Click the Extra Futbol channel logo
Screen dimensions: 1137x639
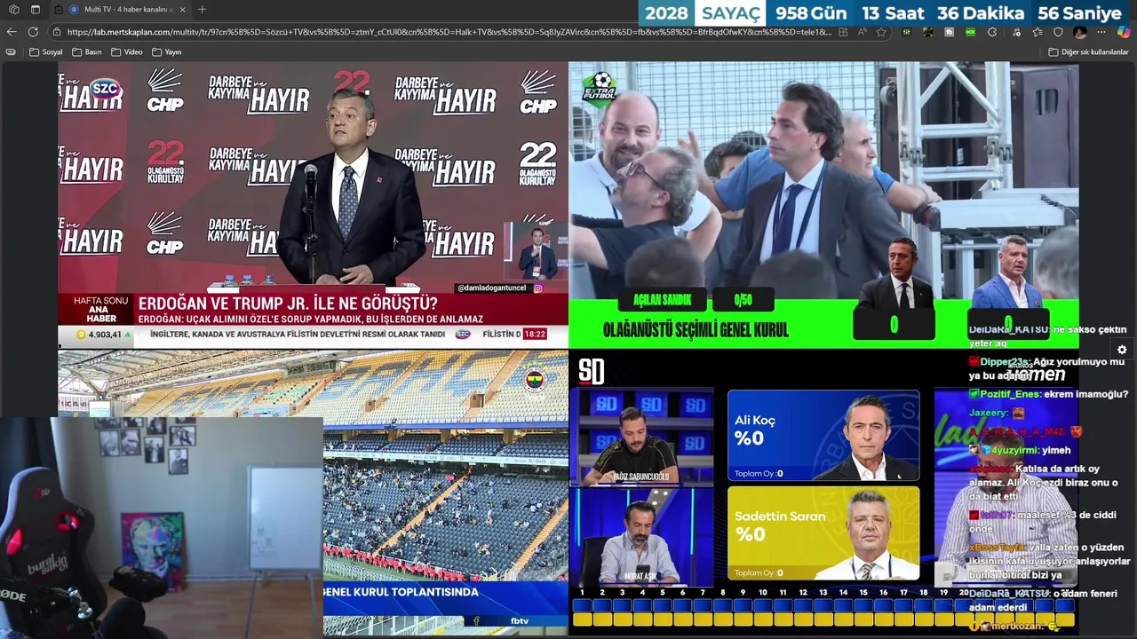[600, 89]
